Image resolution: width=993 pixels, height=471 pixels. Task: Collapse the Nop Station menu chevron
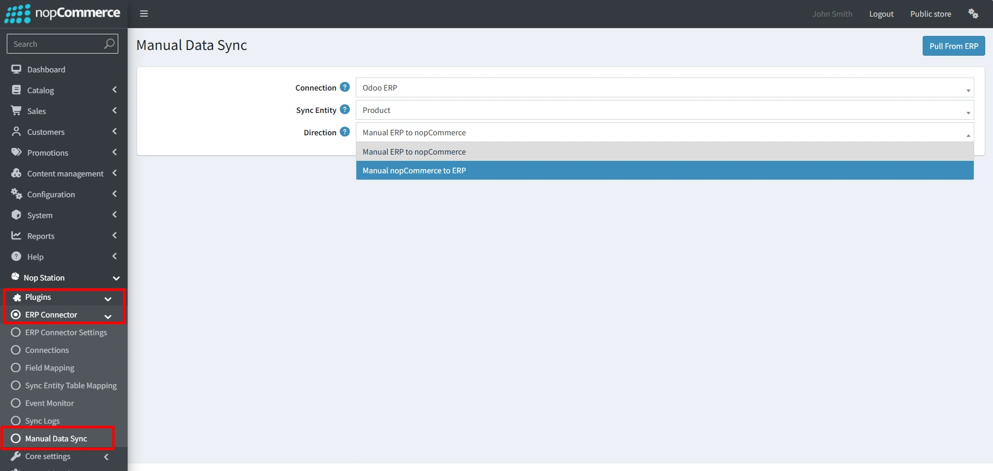116,278
